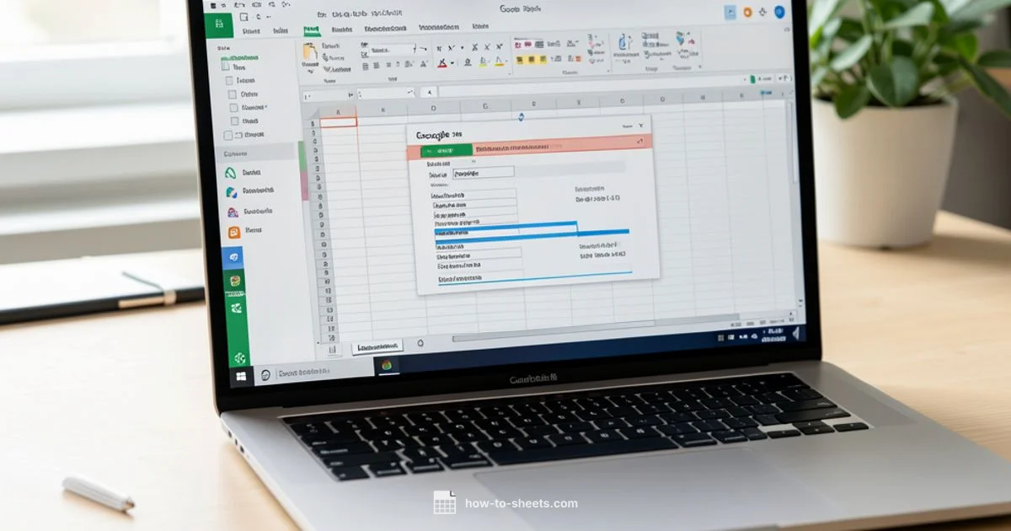Click the orange sidebar icon
Viewport: 1011px width, 531px height.
click(x=233, y=232)
